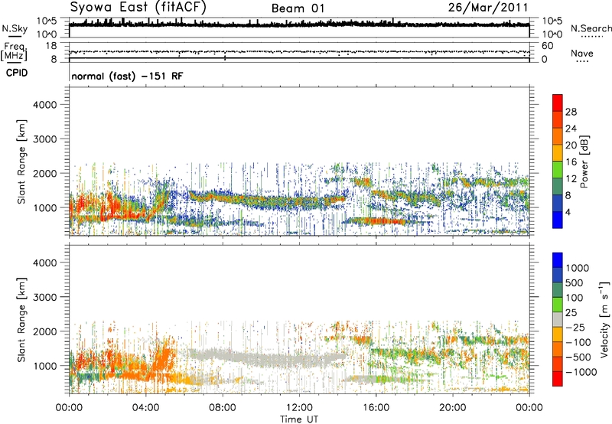Click the 'N.Sky' legend label

pos(15,28)
